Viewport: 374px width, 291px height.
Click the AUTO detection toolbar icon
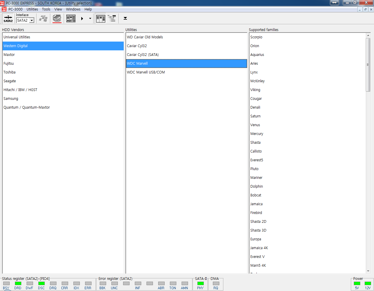(71, 18)
